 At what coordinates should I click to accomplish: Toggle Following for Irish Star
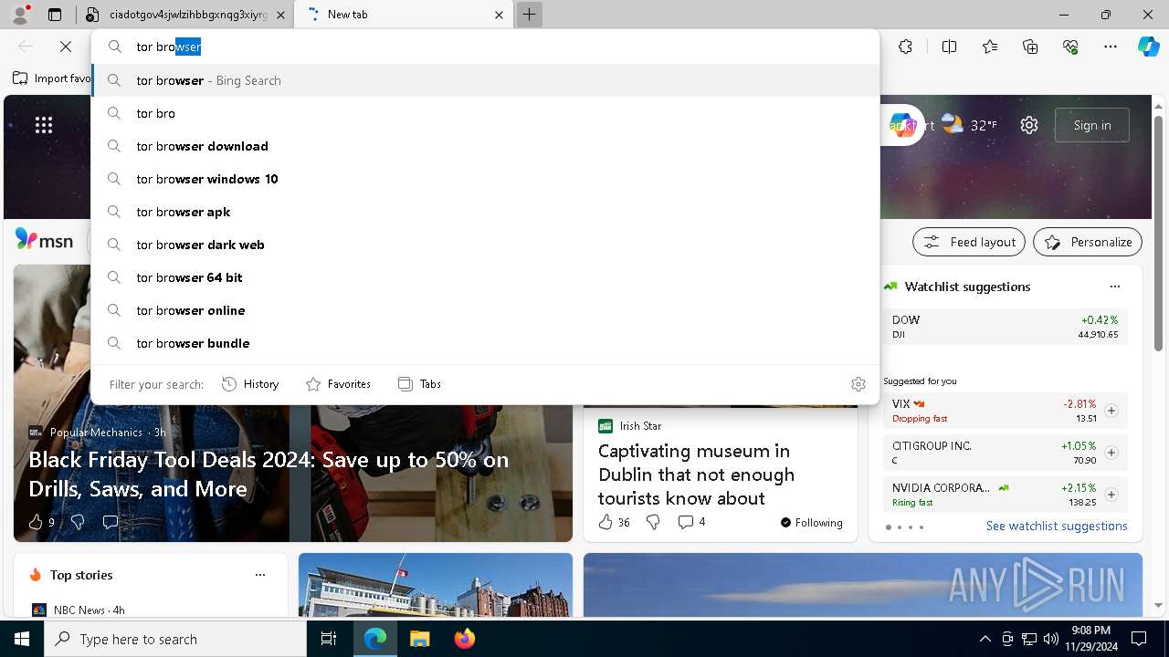[811, 523]
